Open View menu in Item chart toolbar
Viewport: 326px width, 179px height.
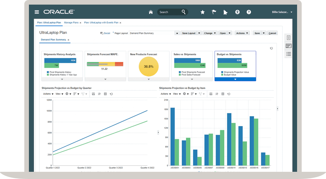(177, 94)
